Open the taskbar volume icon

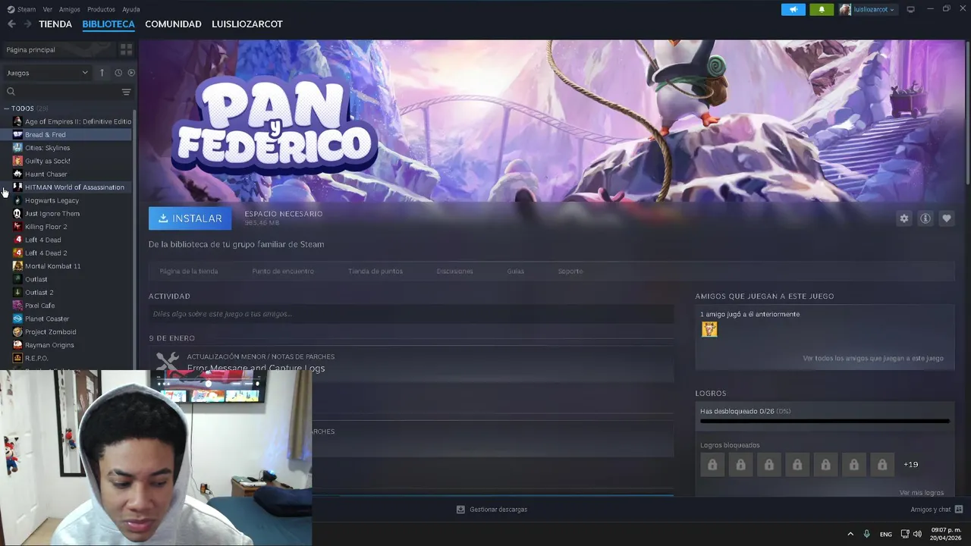click(x=917, y=534)
